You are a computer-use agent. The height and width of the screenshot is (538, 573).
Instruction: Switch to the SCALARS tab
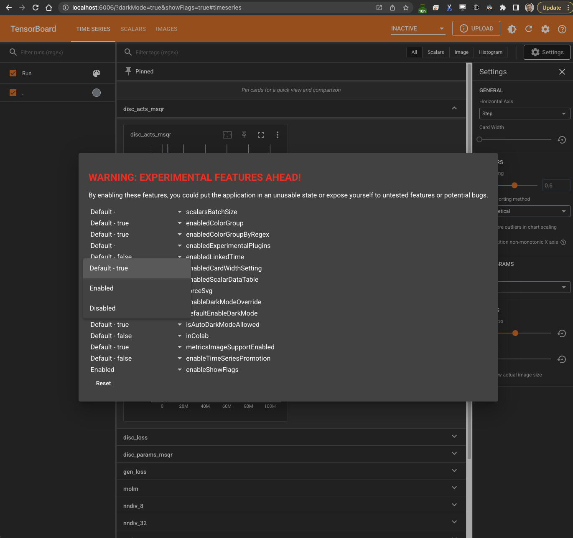point(133,29)
